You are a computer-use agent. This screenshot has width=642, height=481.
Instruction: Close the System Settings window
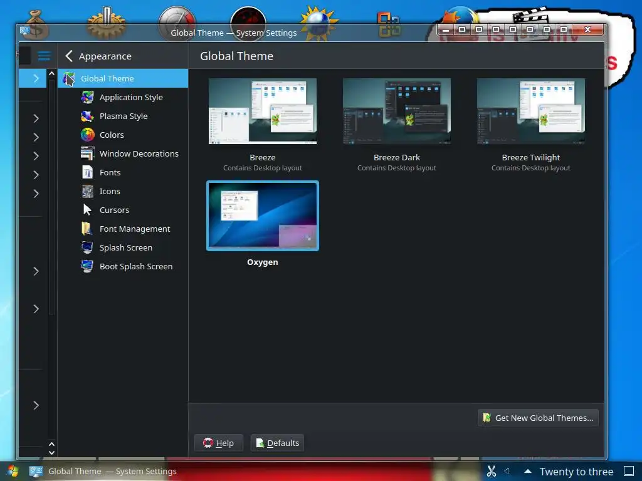(x=587, y=29)
